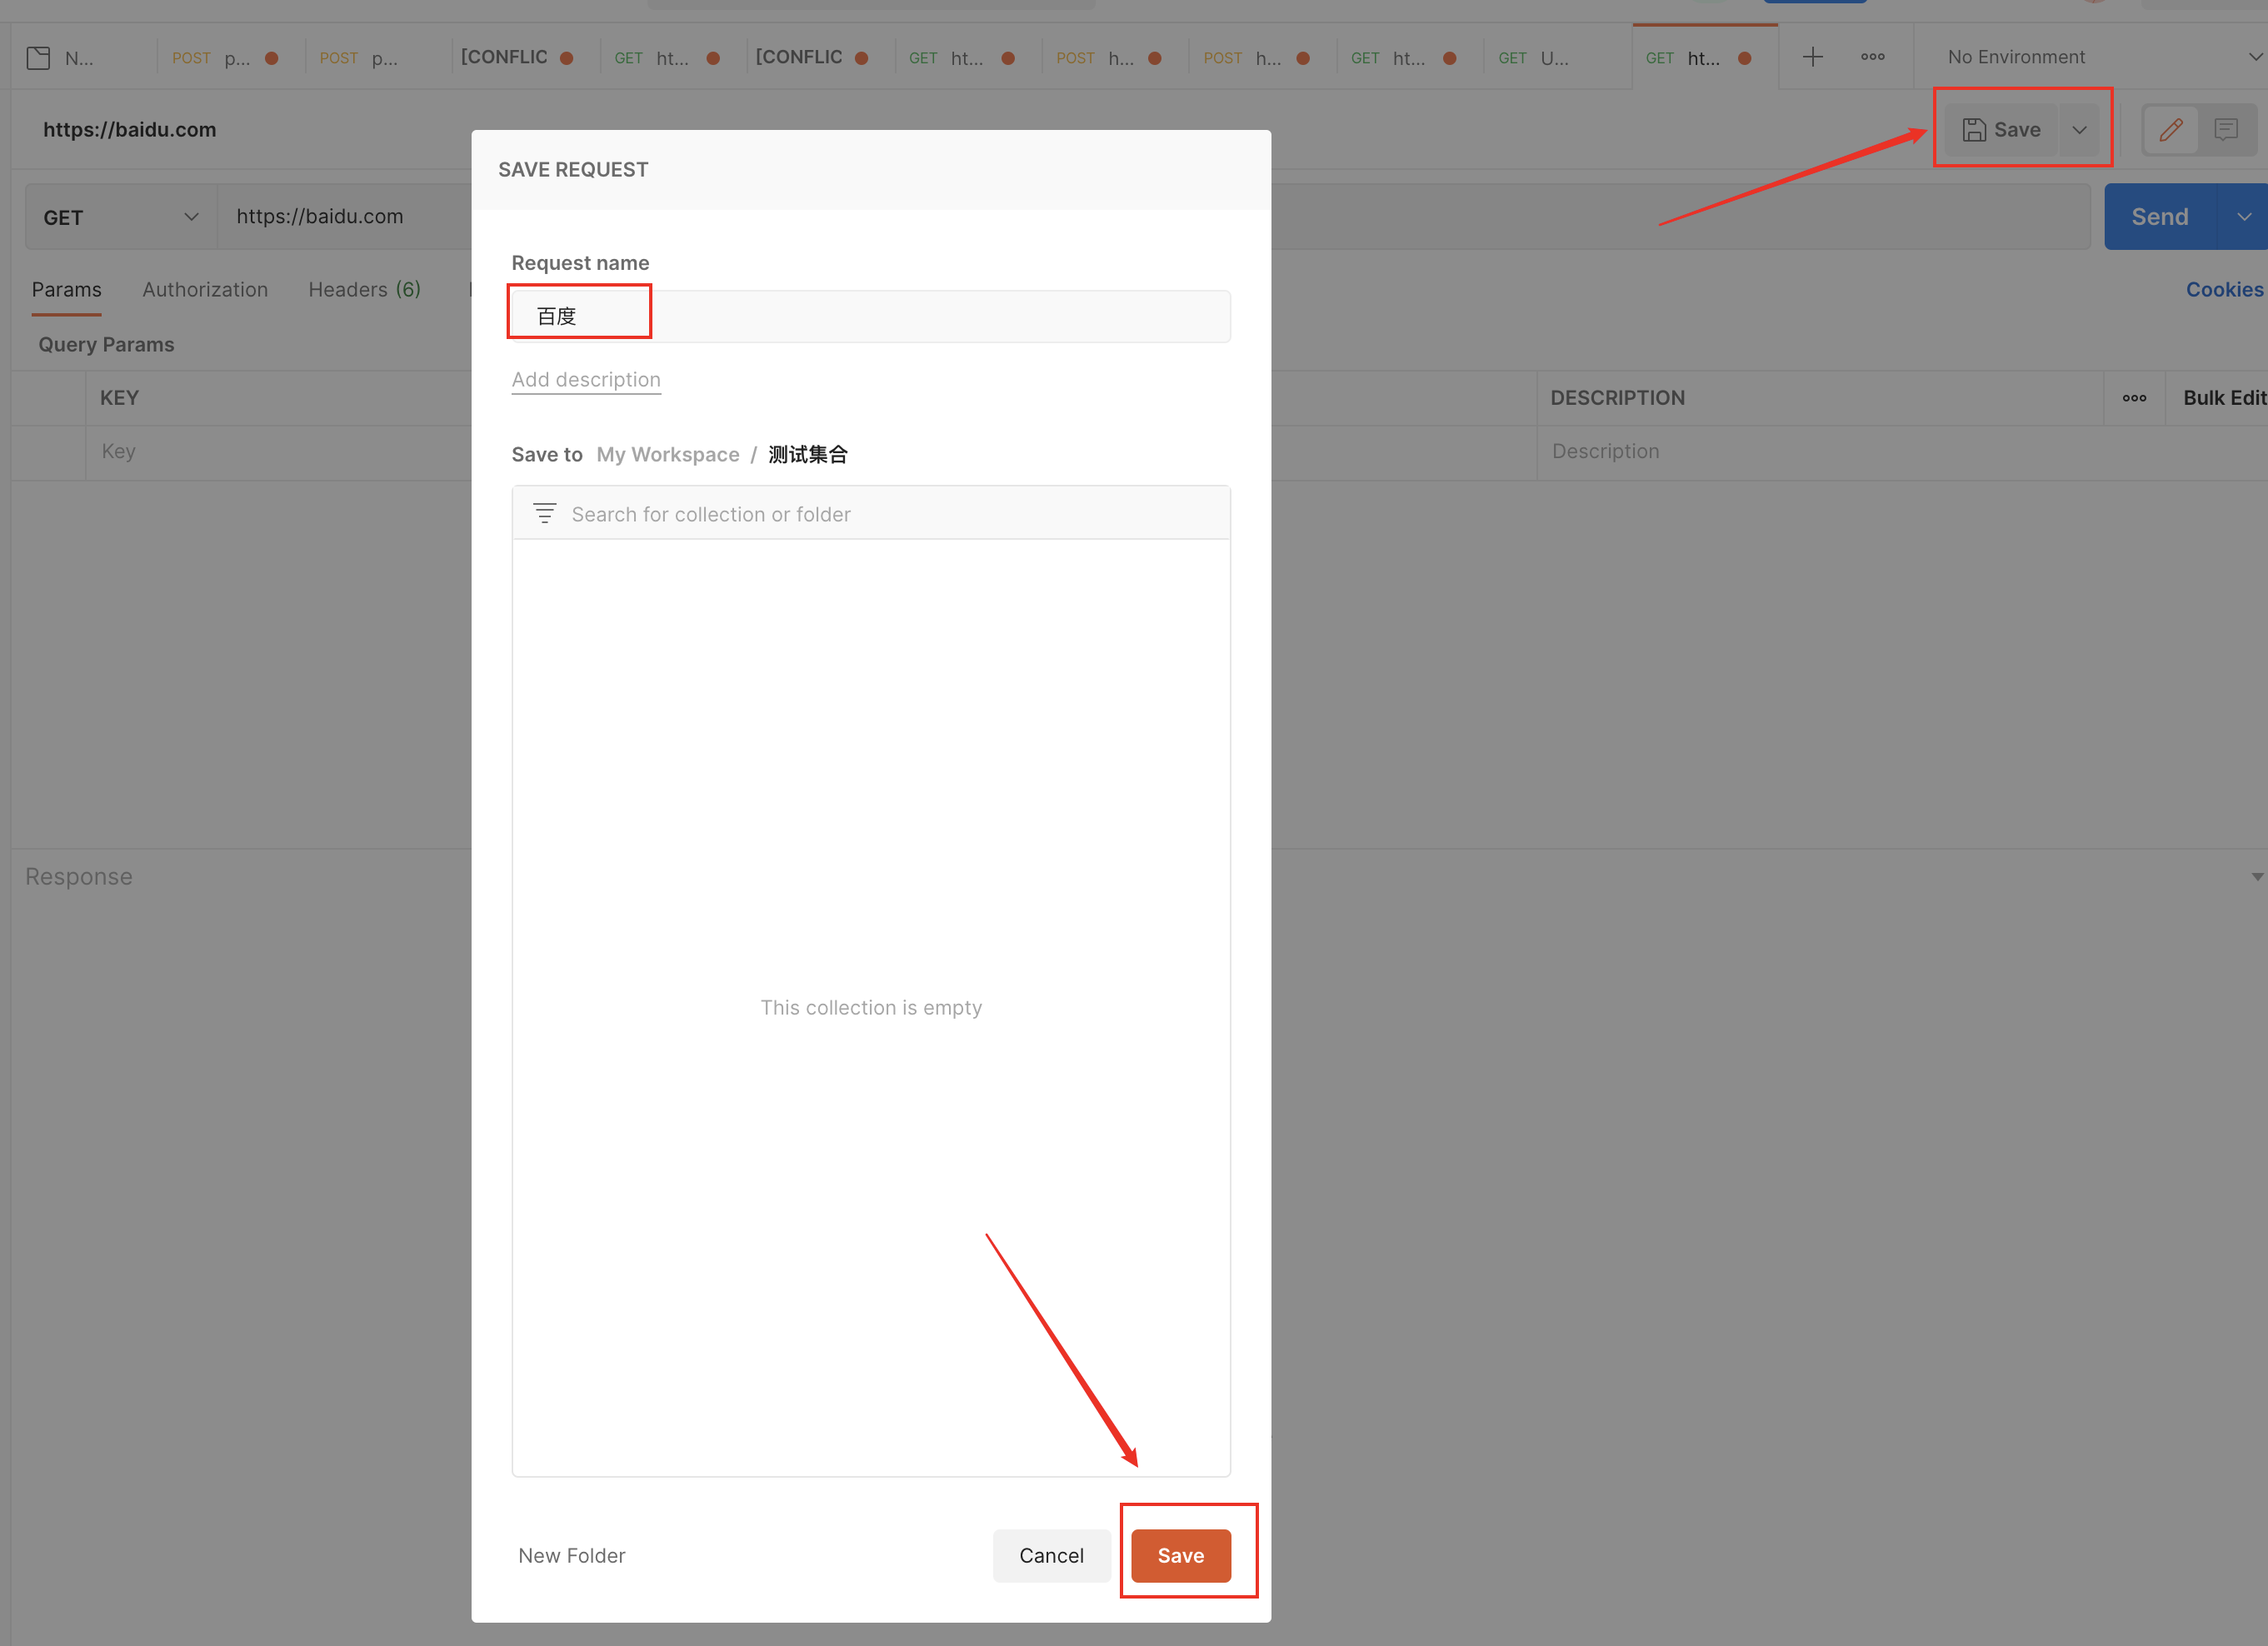Click the edit pencil icon
Viewport: 2268px width, 1646px height.
pyautogui.click(x=2170, y=130)
